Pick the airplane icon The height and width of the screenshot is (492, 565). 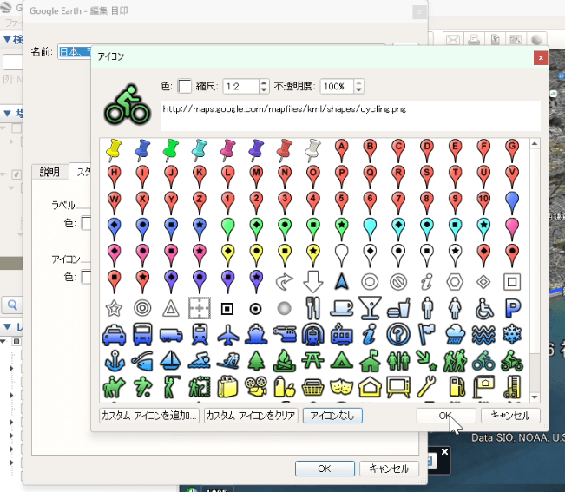(228, 334)
